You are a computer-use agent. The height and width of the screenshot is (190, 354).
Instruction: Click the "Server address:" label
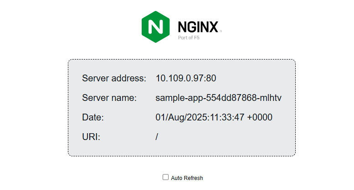[x=114, y=78]
